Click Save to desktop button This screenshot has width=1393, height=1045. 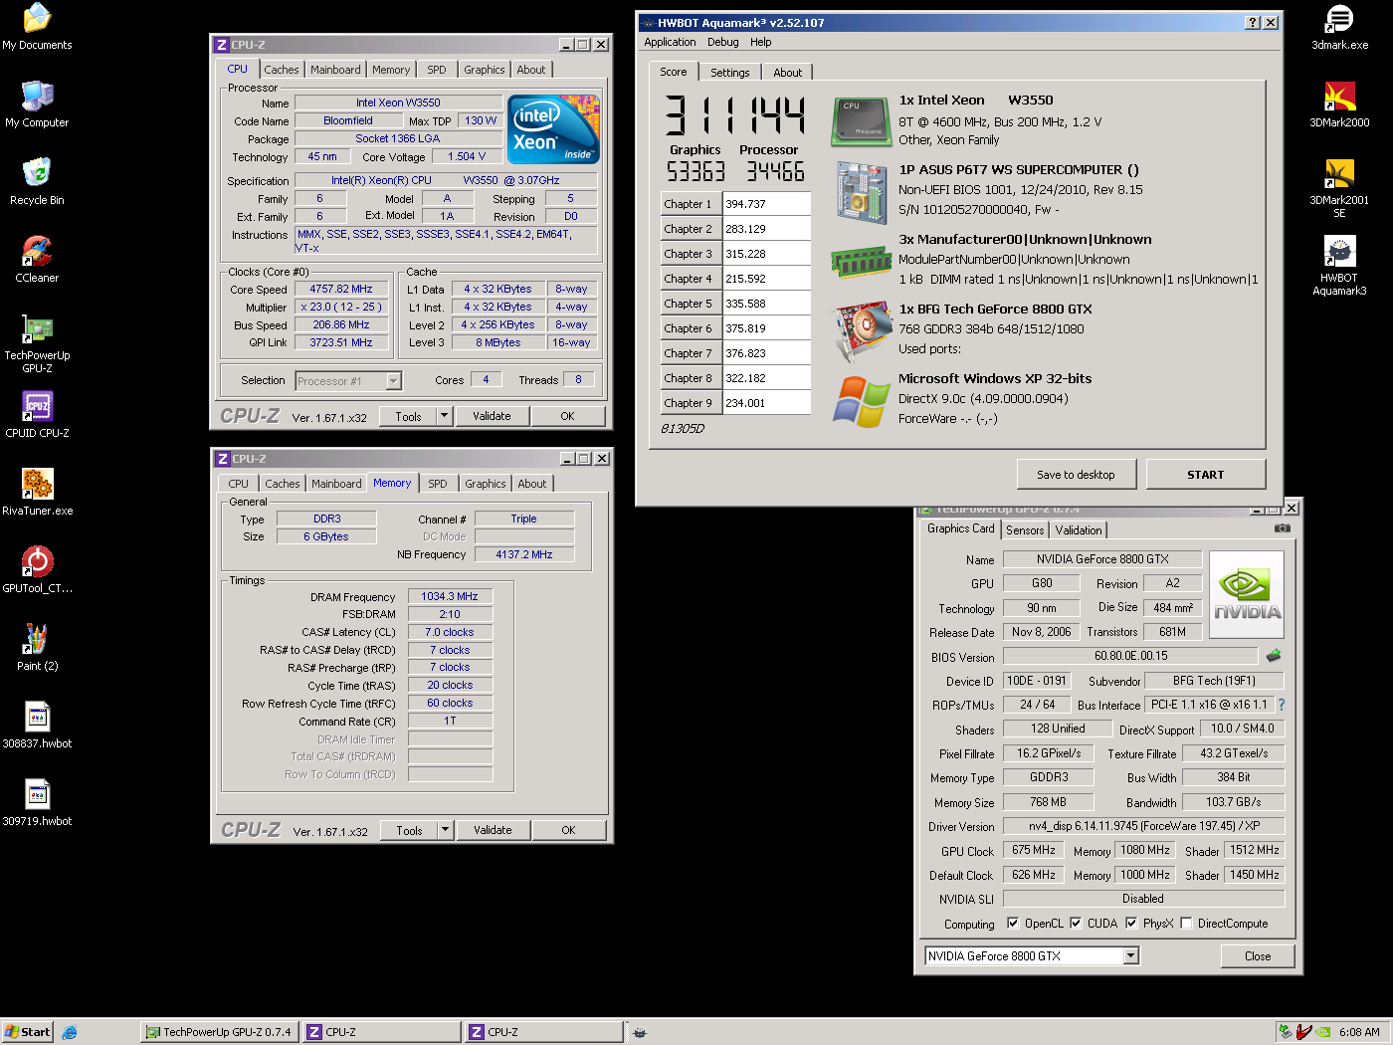[1076, 475]
